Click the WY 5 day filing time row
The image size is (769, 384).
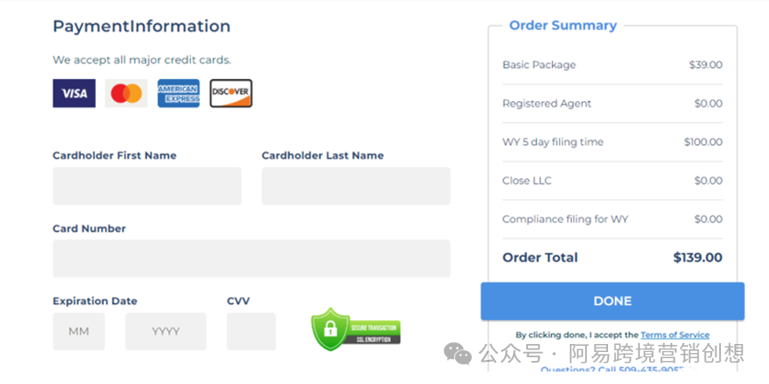[x=613, y=142]
